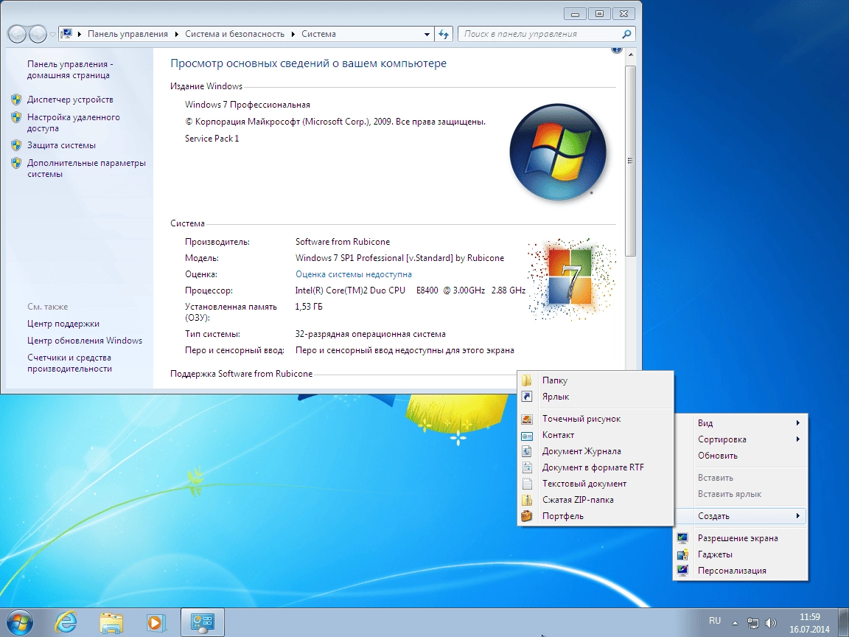The height and width of the screenshot is (637, 849).
Task: Click the help question mark icon
Action: (x=616, y=49)
